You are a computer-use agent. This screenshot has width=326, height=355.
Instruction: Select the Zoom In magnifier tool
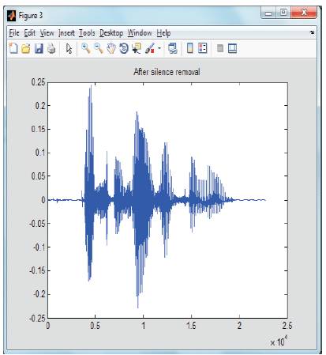click(86, 48)
